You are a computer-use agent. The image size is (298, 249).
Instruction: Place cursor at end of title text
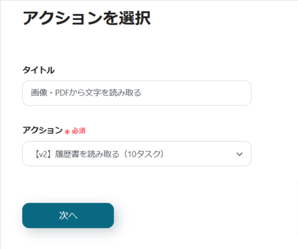141,93
